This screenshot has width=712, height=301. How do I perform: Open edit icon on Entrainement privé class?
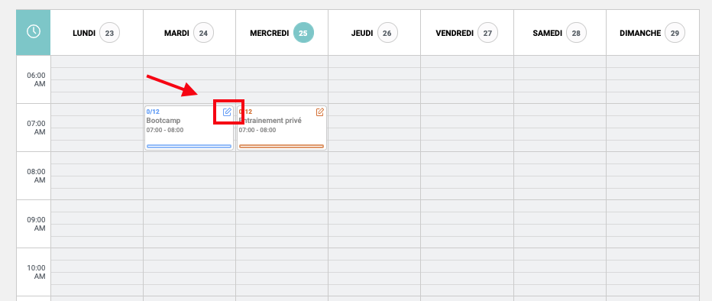pyautogui.click(x=319, y=112)
